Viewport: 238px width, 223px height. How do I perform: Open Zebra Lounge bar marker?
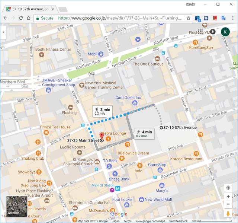click(108, 138)
